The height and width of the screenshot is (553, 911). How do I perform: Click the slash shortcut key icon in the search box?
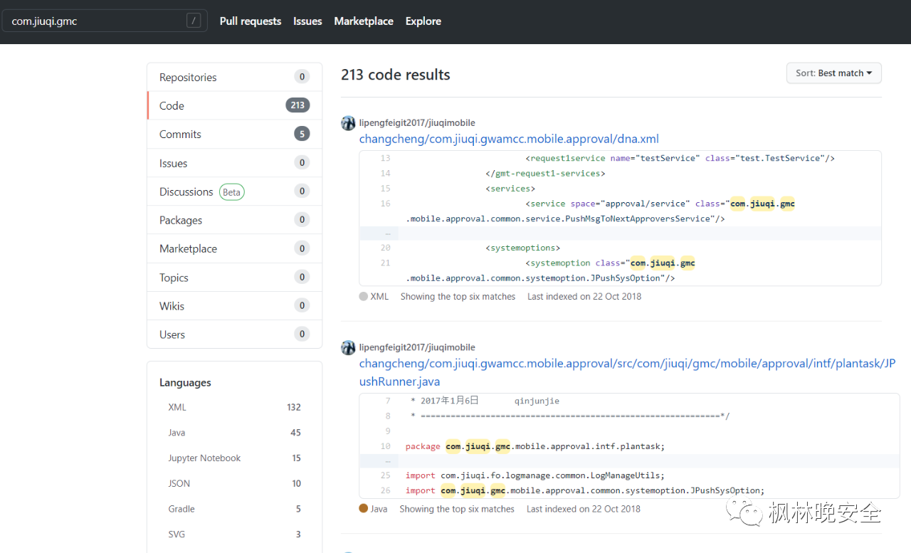click(x=194, y=21)
